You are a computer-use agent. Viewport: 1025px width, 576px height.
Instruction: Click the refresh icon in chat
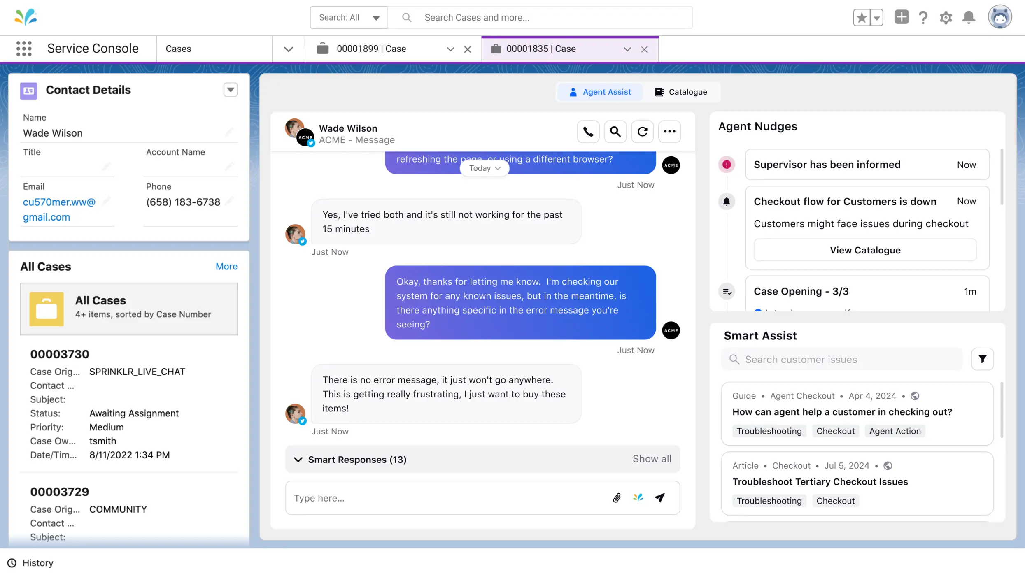(x=642, y=132)
